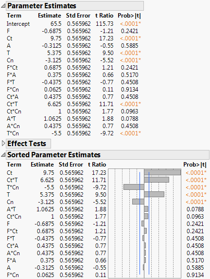
Task: Click t Ratio header in the sorted table
Action: pos(97,165)
